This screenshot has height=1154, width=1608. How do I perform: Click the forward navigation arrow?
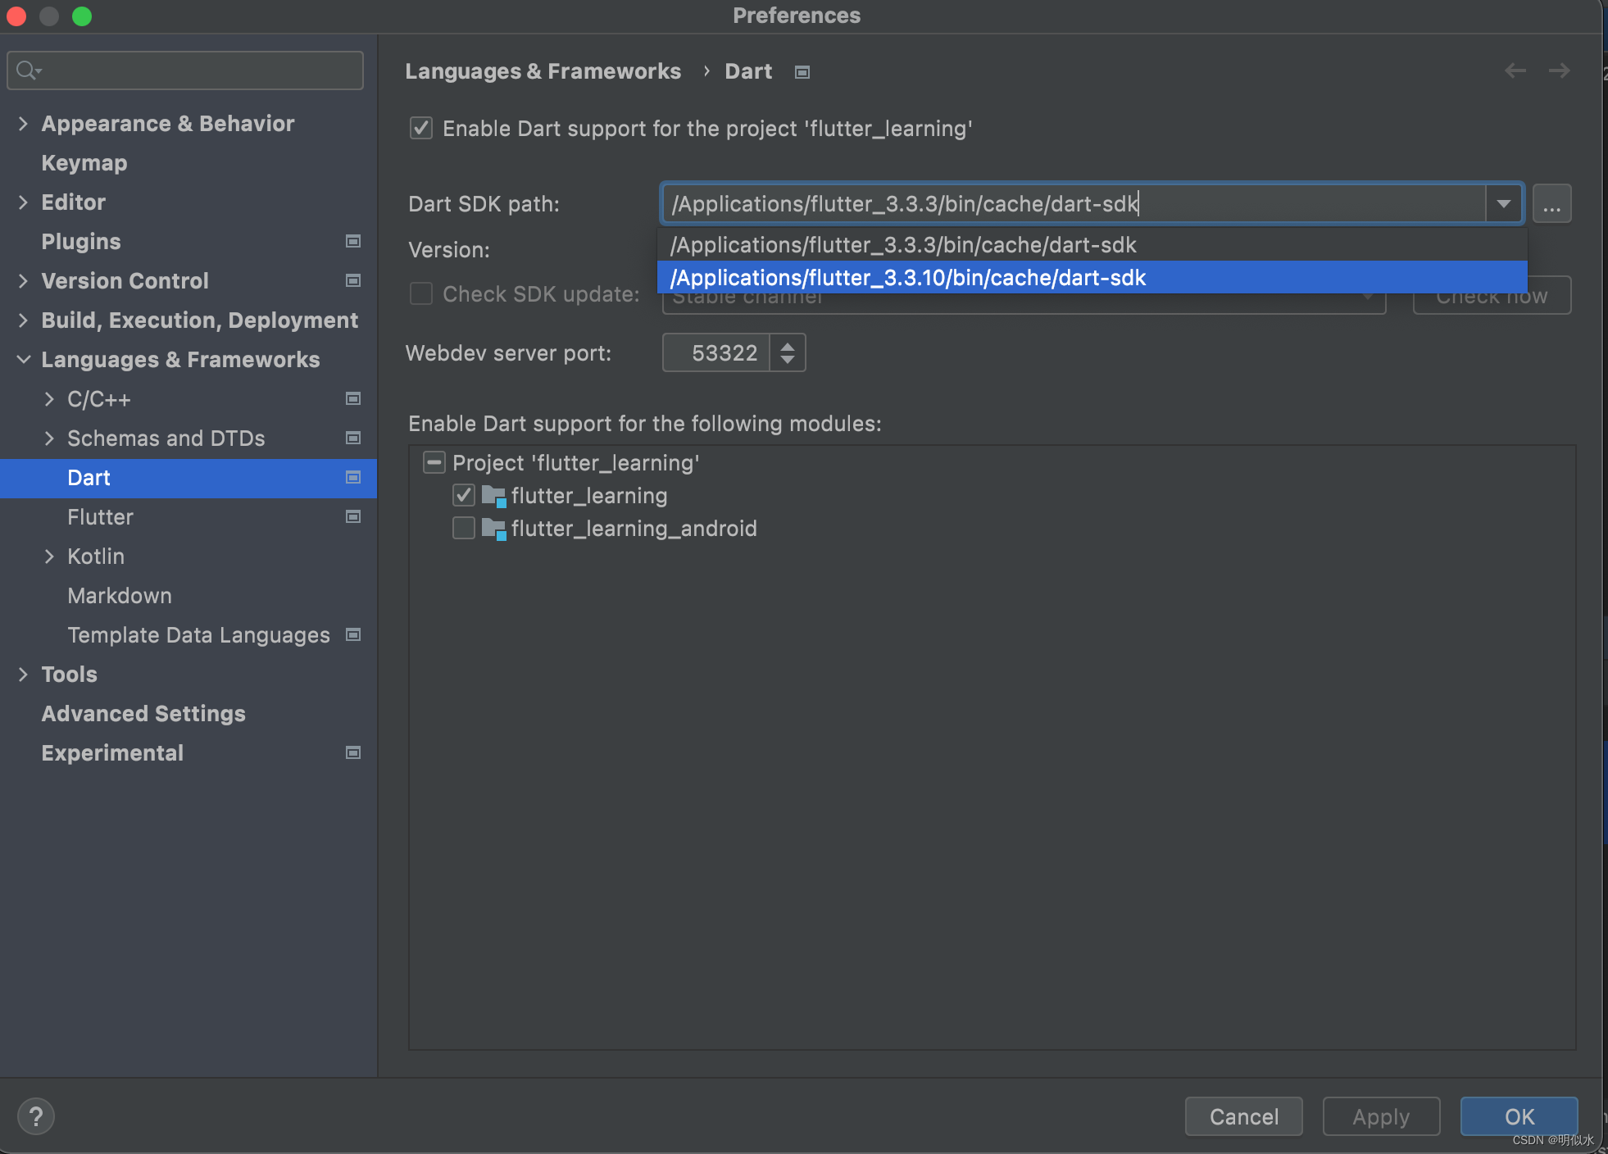pyautogui.click(x=1559, y=71)
